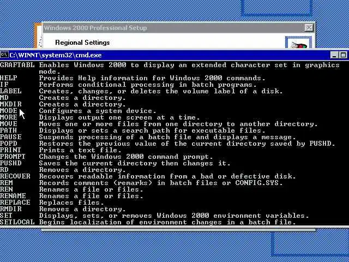
Task: Click the RENAME command name
Action: tap(13, 196)
